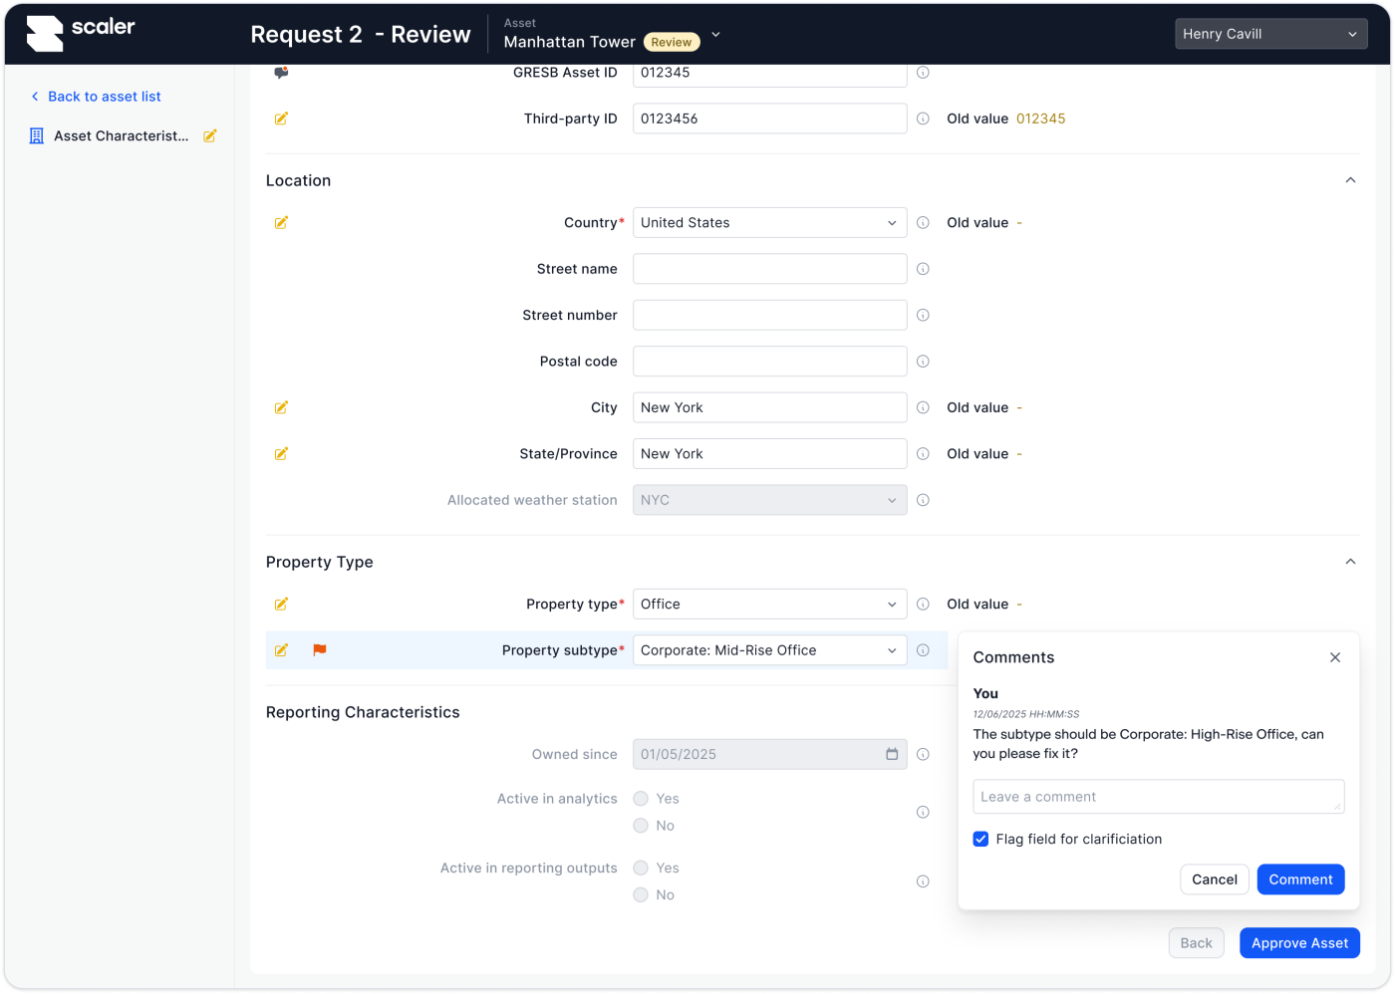This screenshot has height=994, width=1395.
Task: Select Yes for Active in analytics
Action: click(641, 799)
